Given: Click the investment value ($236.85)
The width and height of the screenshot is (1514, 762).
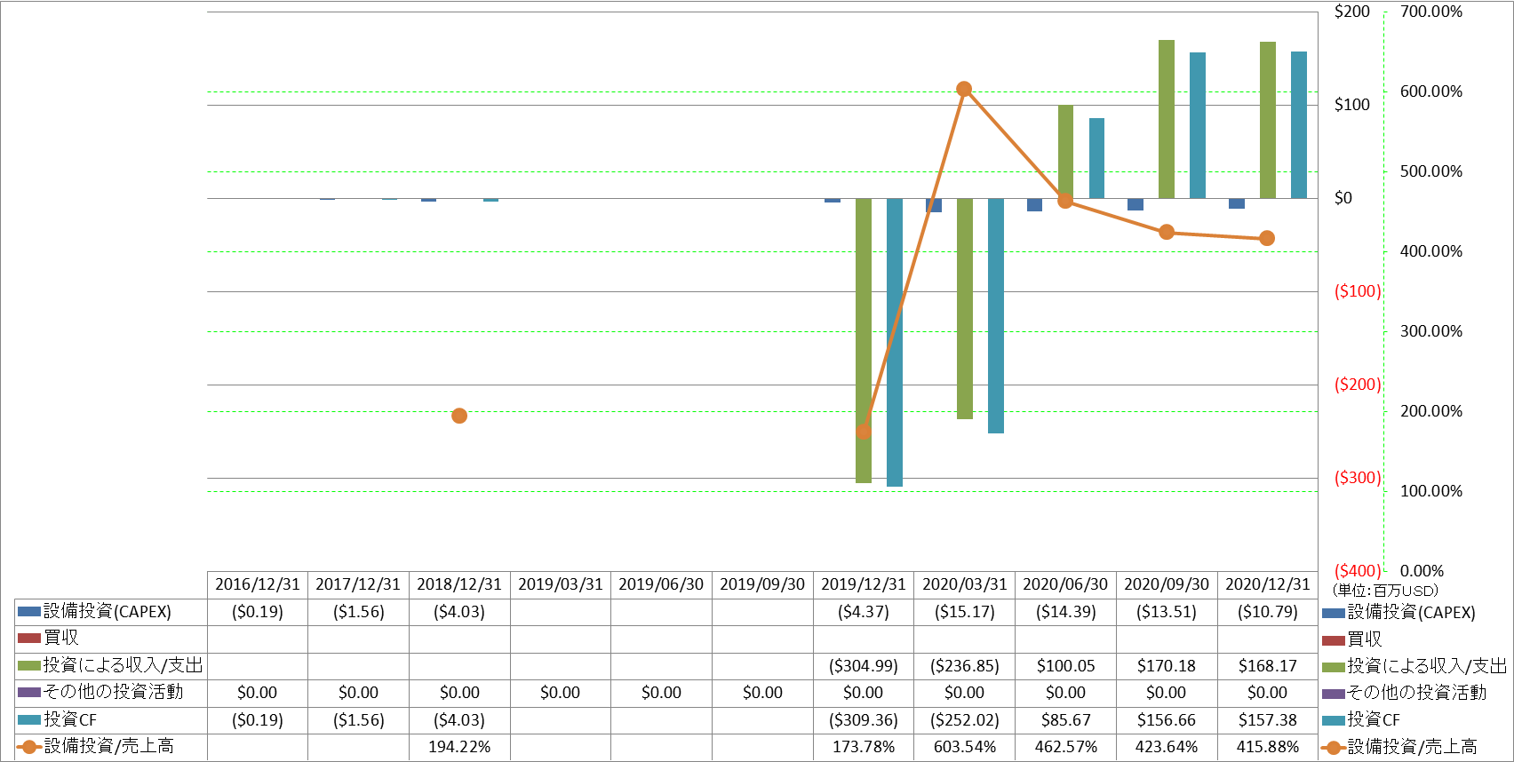Looking at the screenshot, I should [965, 666].
